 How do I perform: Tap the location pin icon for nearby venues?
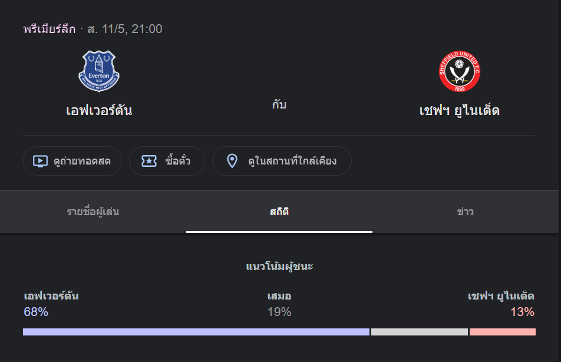click(x=232, y=161)
